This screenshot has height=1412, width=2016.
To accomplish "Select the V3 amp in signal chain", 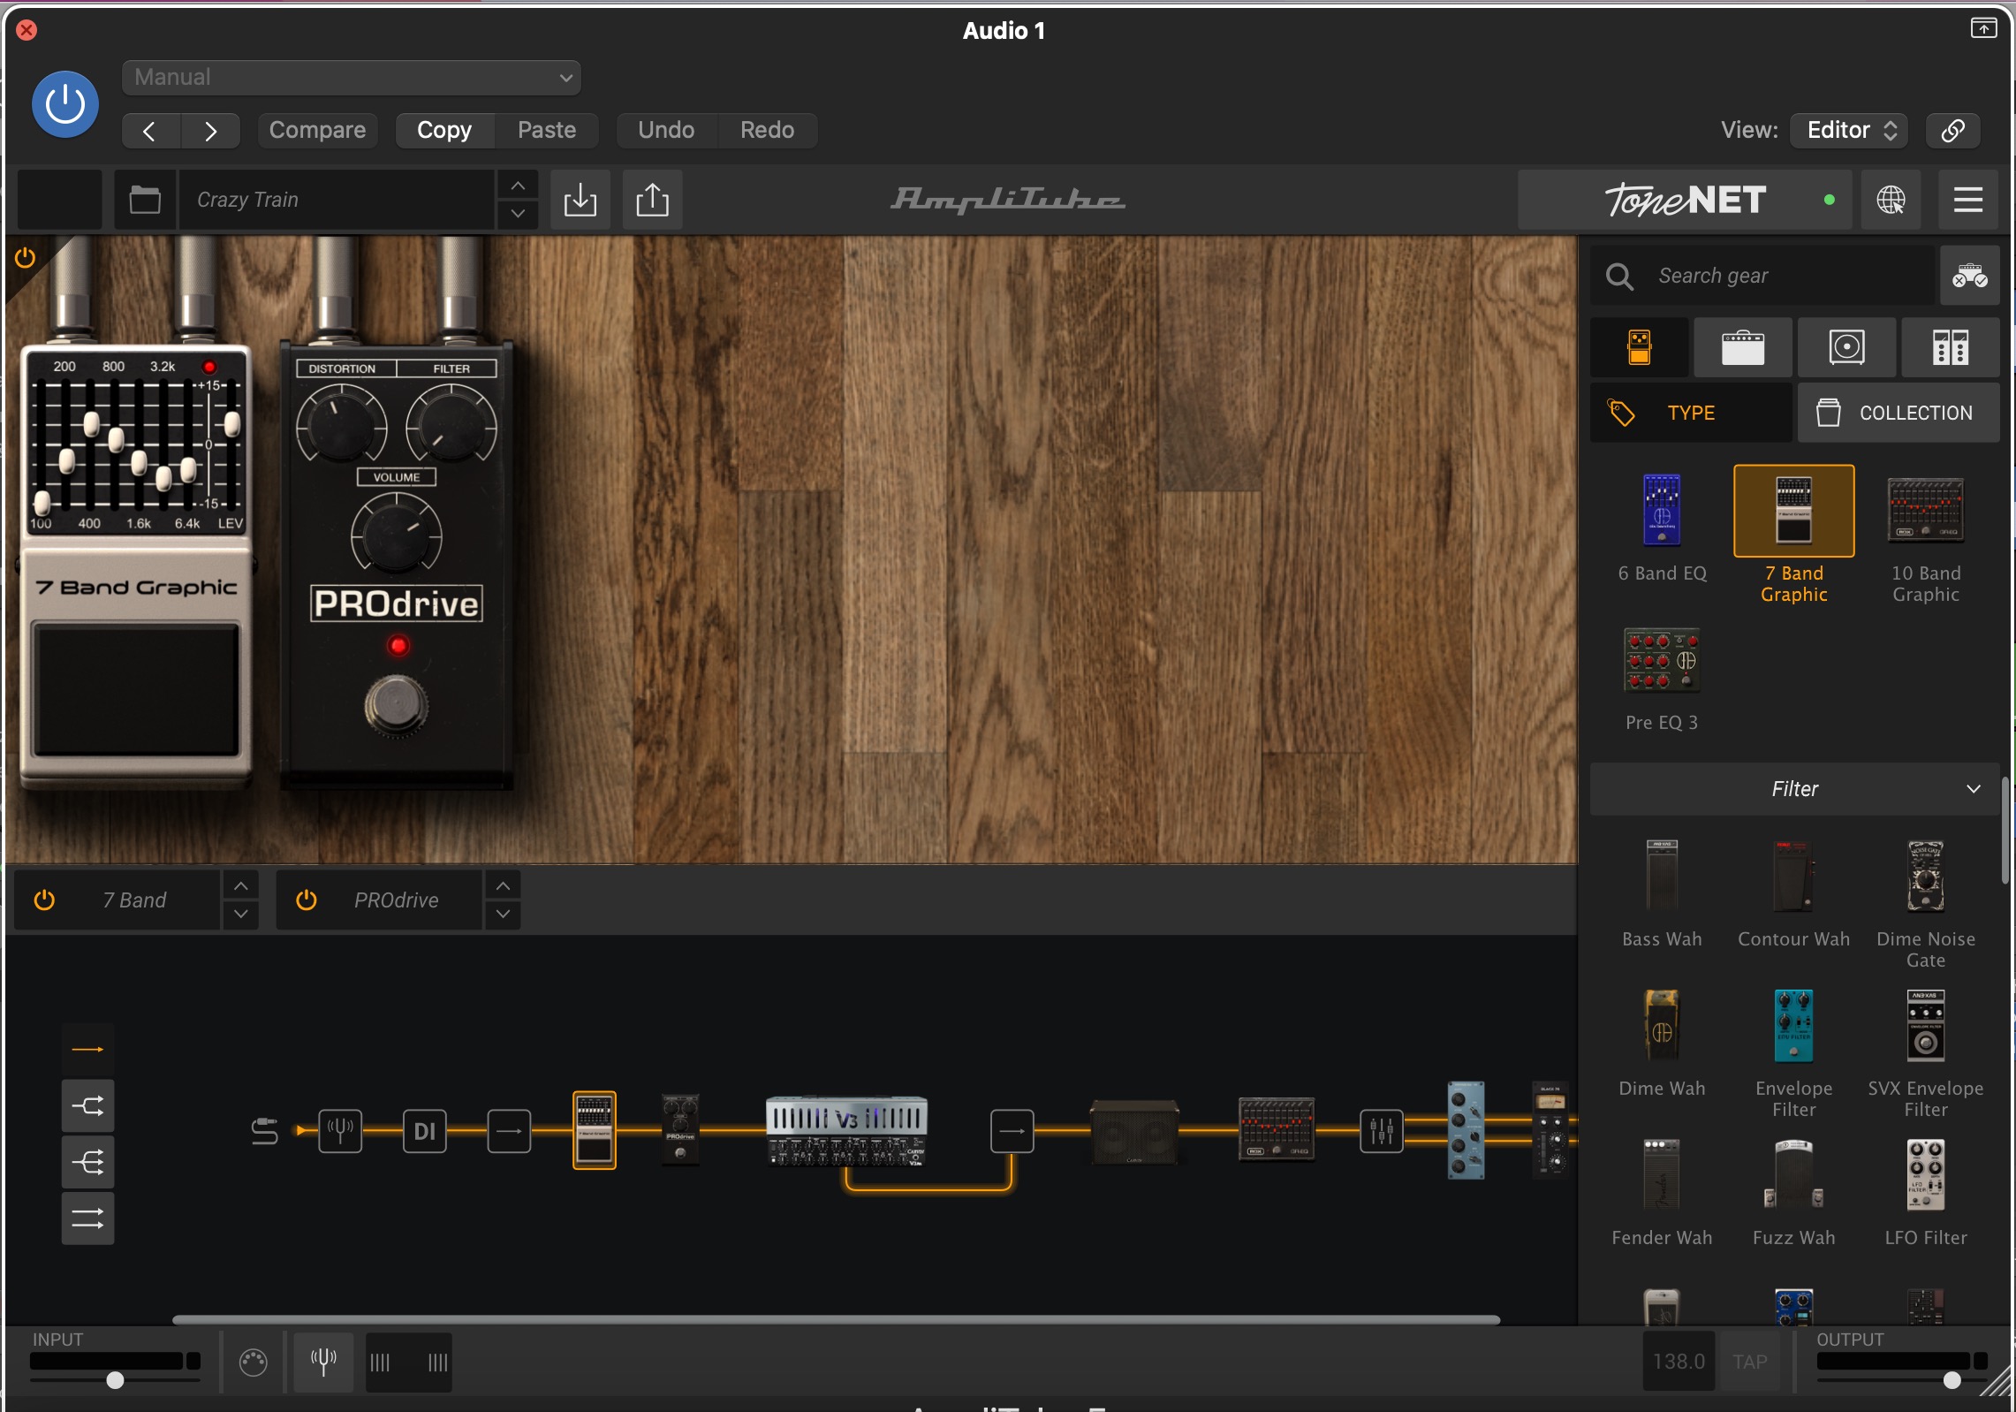I will 846,1131.
